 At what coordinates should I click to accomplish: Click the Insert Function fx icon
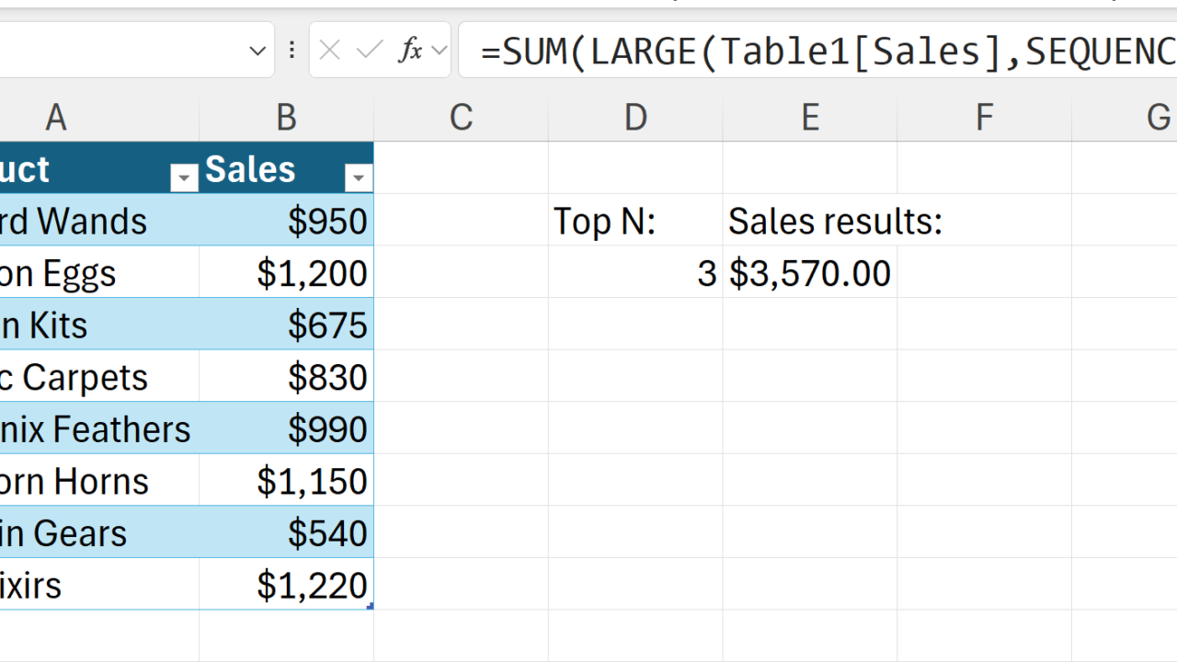(x=410, y=50)
